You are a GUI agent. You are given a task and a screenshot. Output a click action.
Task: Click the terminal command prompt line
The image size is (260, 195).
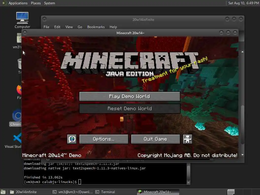(x=52, y=182)
